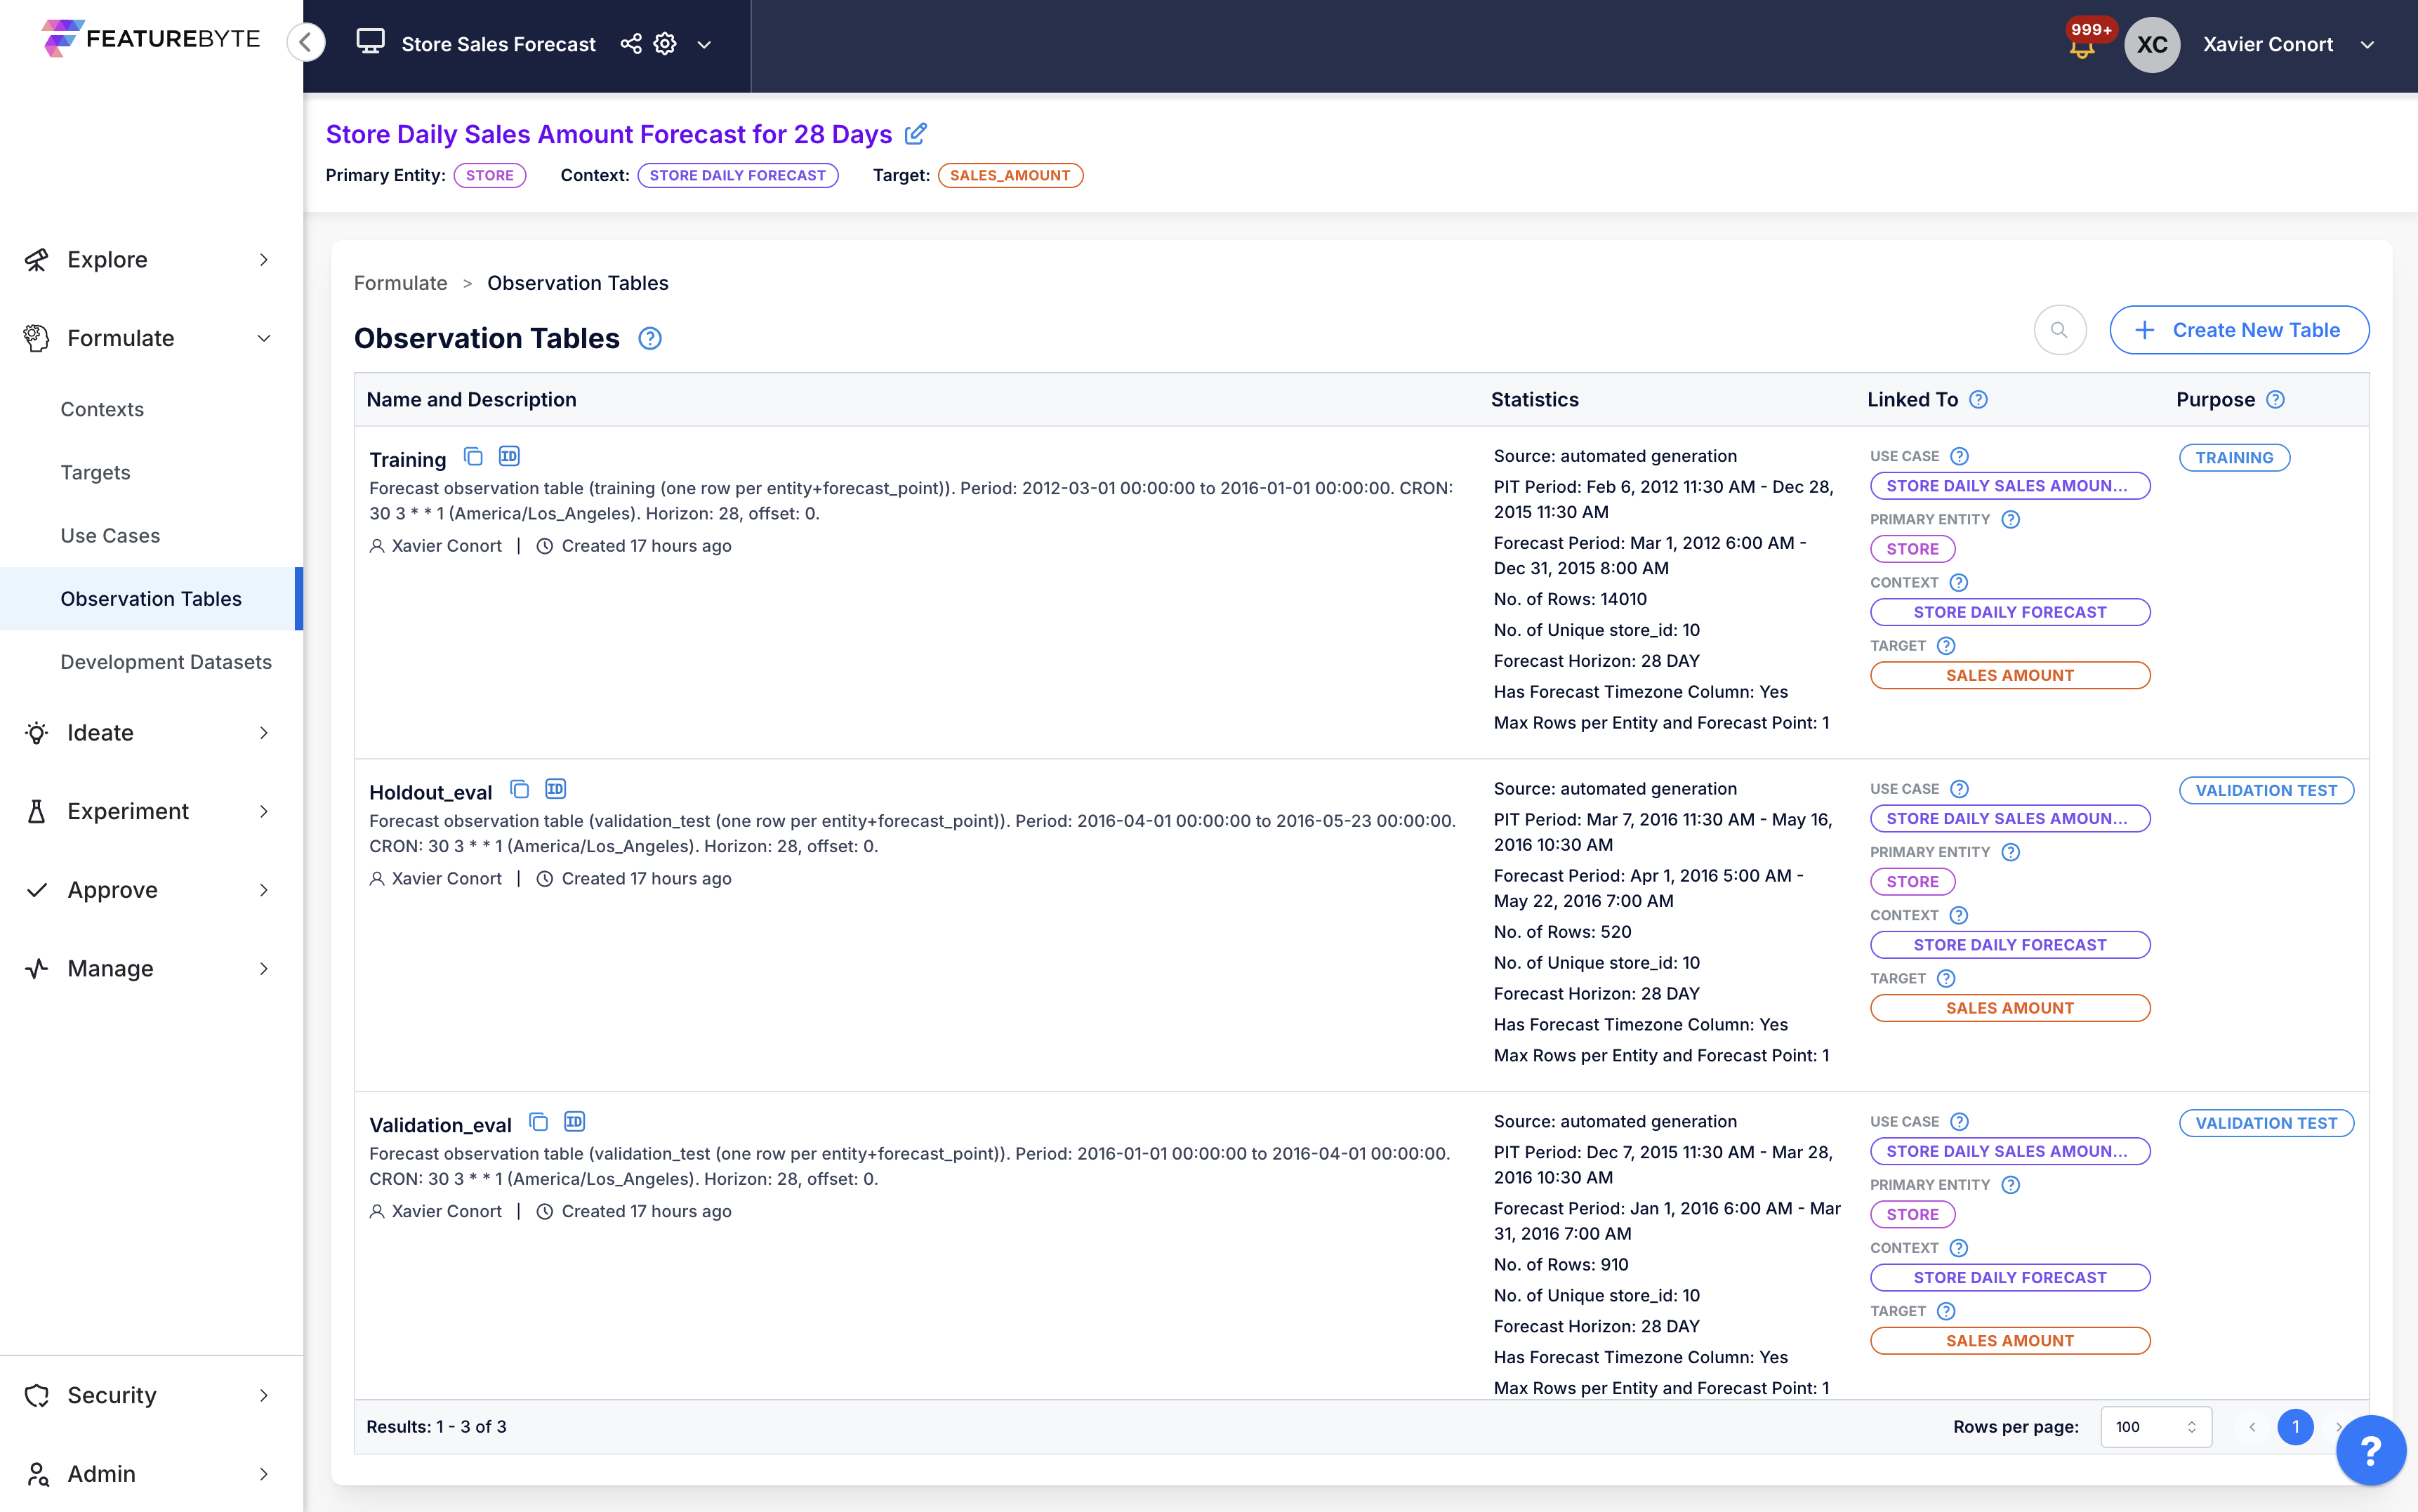Open Development Datasets sidebar item

point(166,661)
